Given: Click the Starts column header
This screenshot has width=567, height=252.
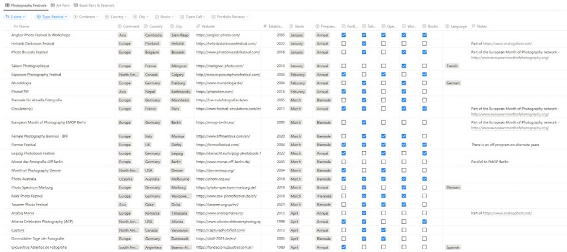Looking at the screenshot, I should tap(297, 27).
